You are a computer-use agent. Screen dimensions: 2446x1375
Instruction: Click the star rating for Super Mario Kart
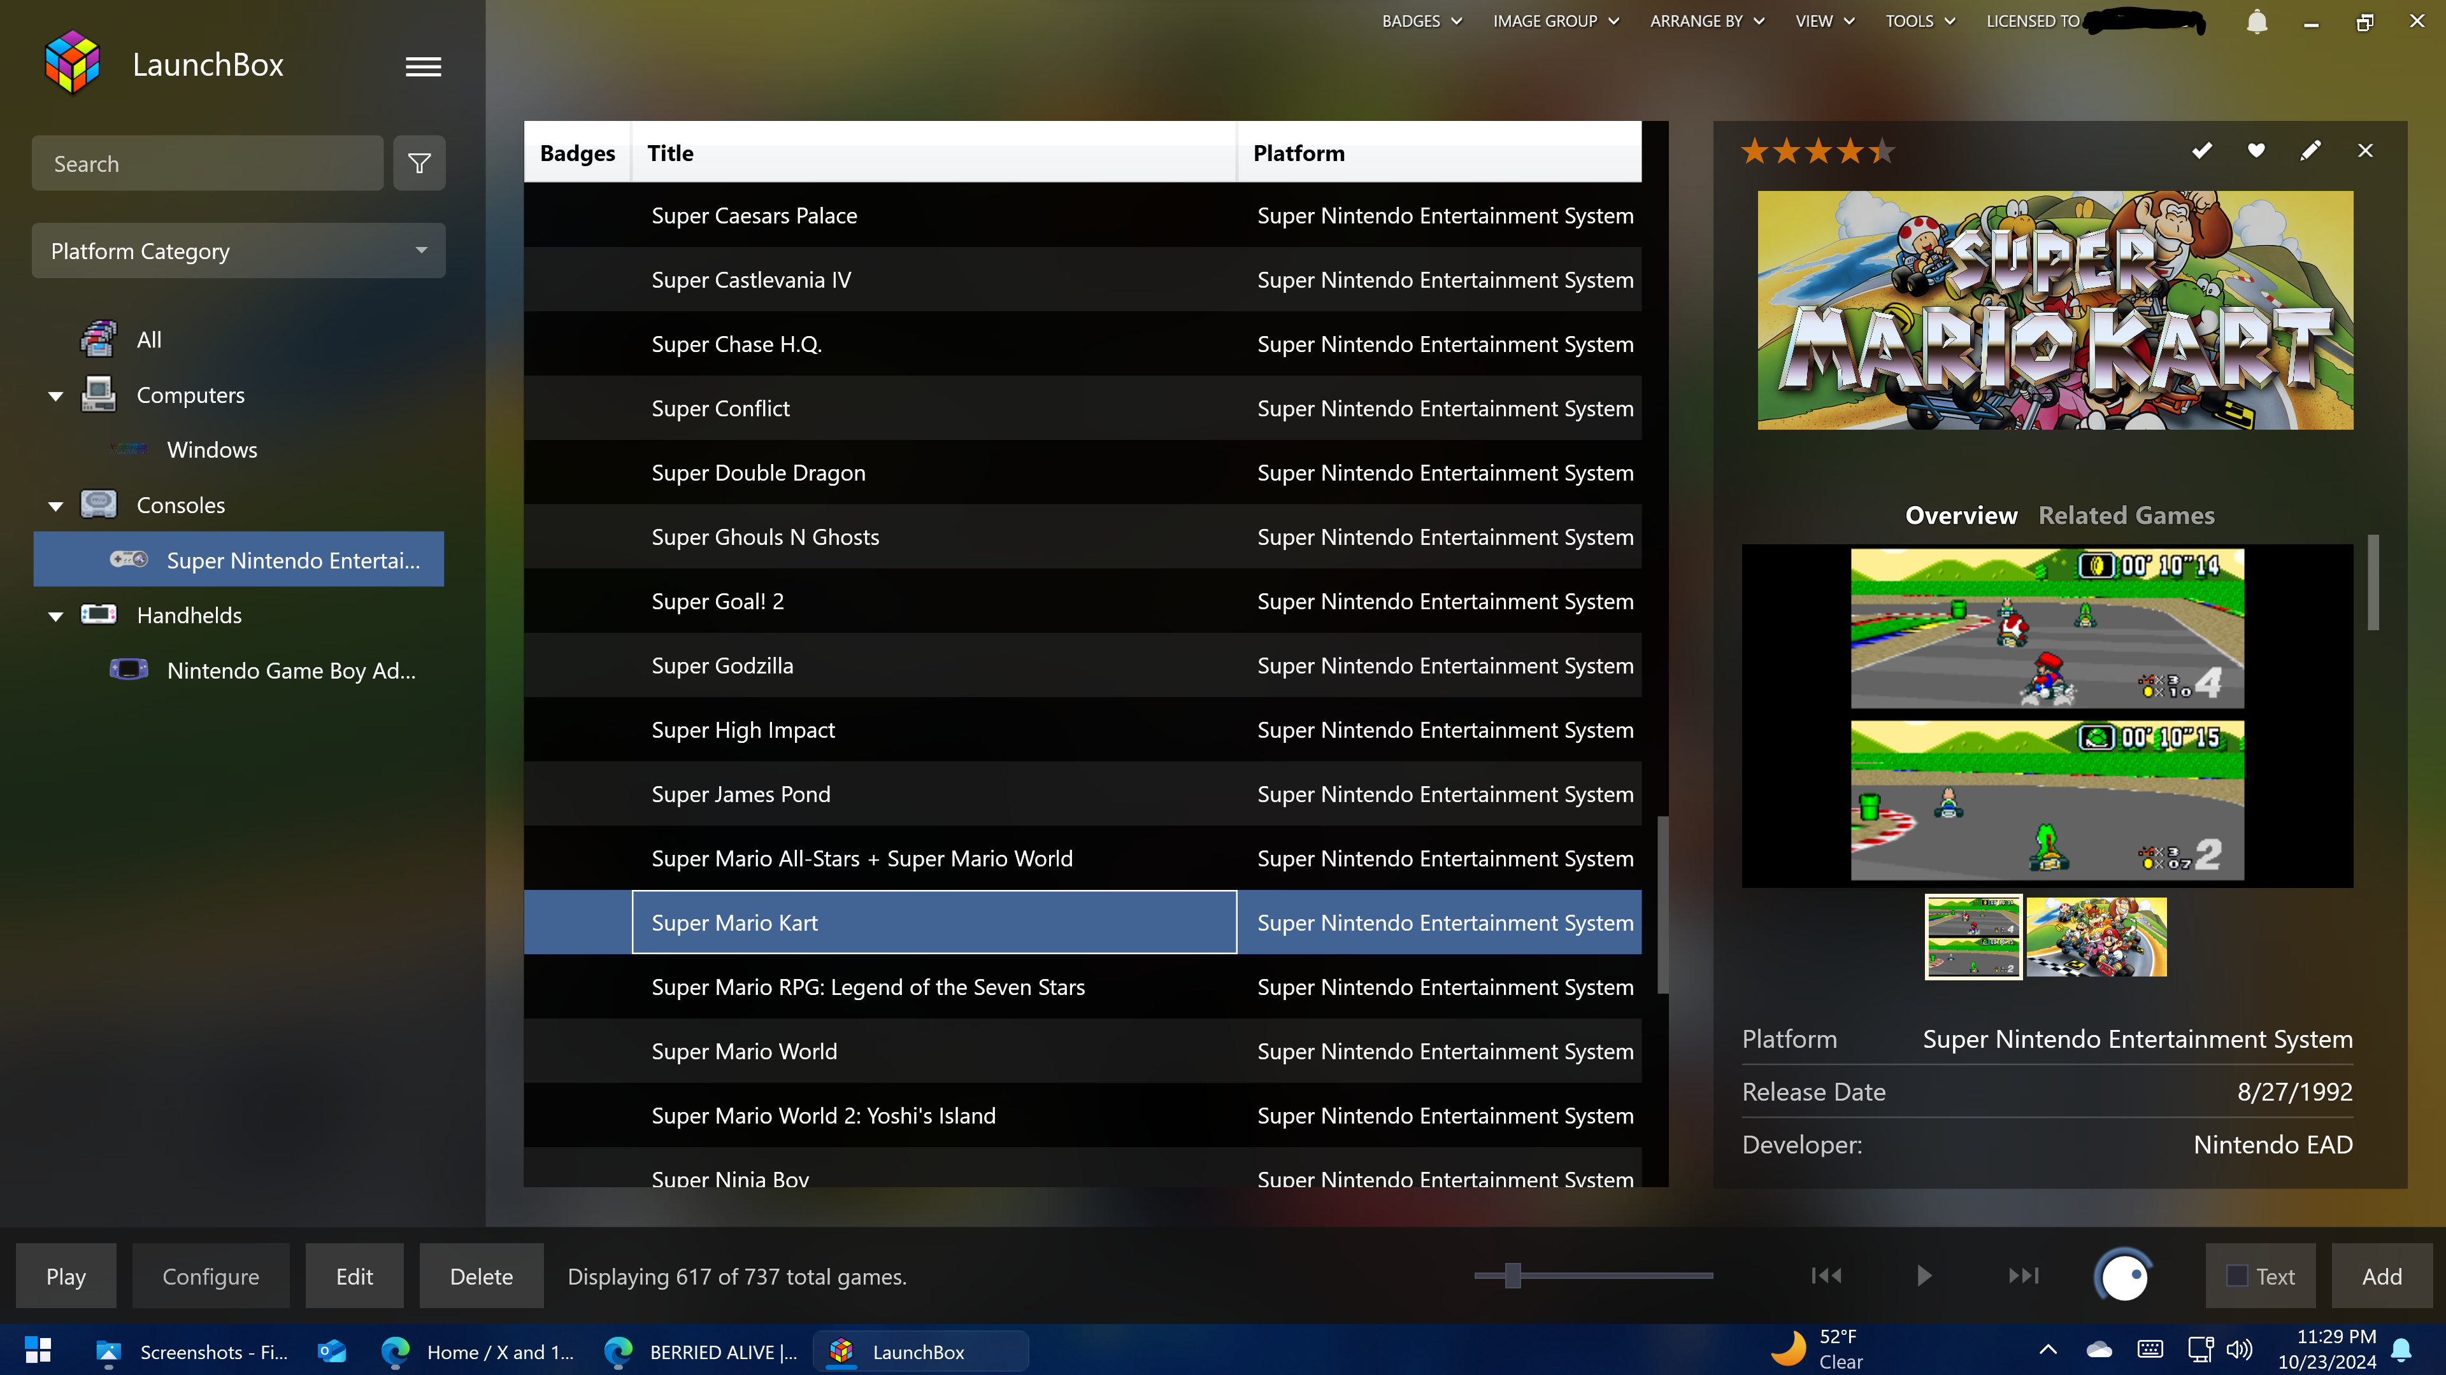click(x=1817, y=151)
